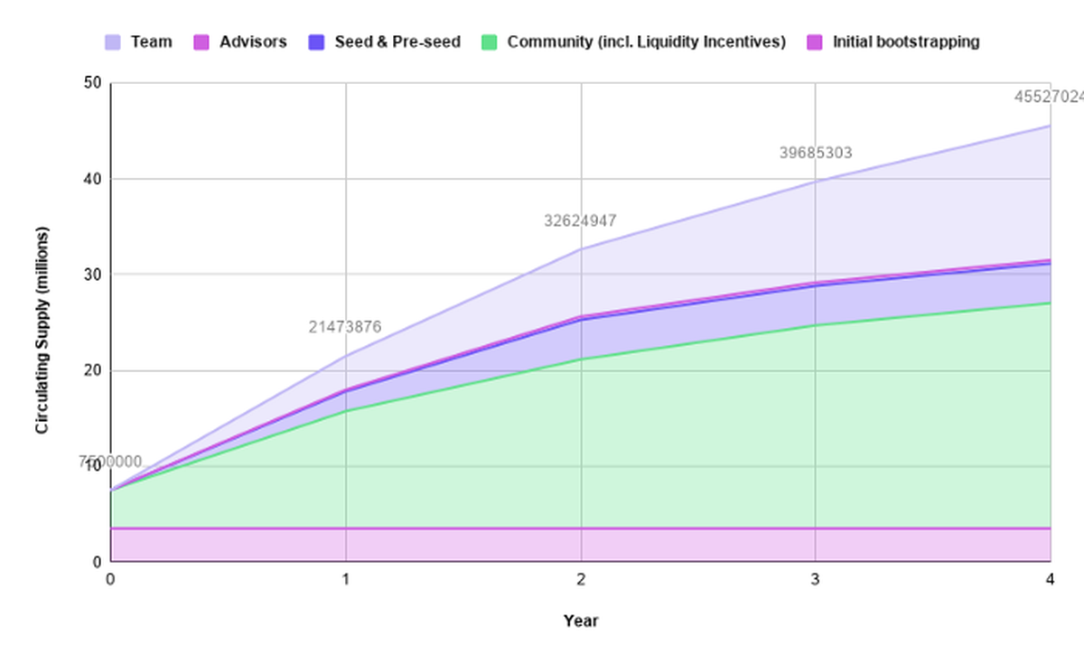
Task: Select the Seed & Pre-seed legend swatch
Action: coord(316,42)
